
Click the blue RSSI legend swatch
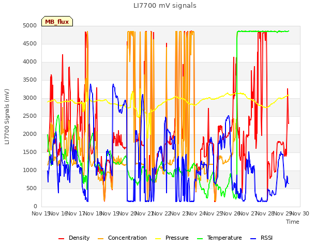253,239
